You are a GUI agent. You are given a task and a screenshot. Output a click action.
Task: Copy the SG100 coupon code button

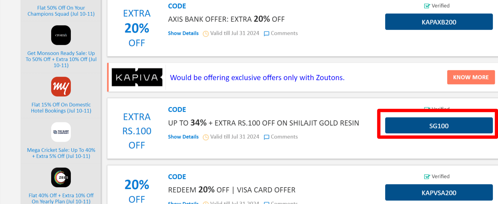439,126
